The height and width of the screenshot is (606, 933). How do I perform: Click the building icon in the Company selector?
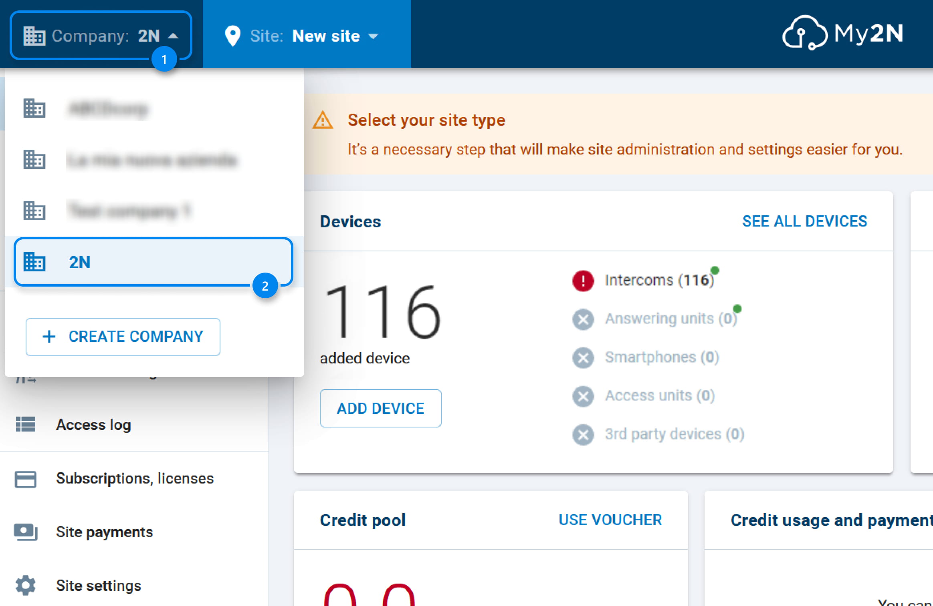click(34, 36)
